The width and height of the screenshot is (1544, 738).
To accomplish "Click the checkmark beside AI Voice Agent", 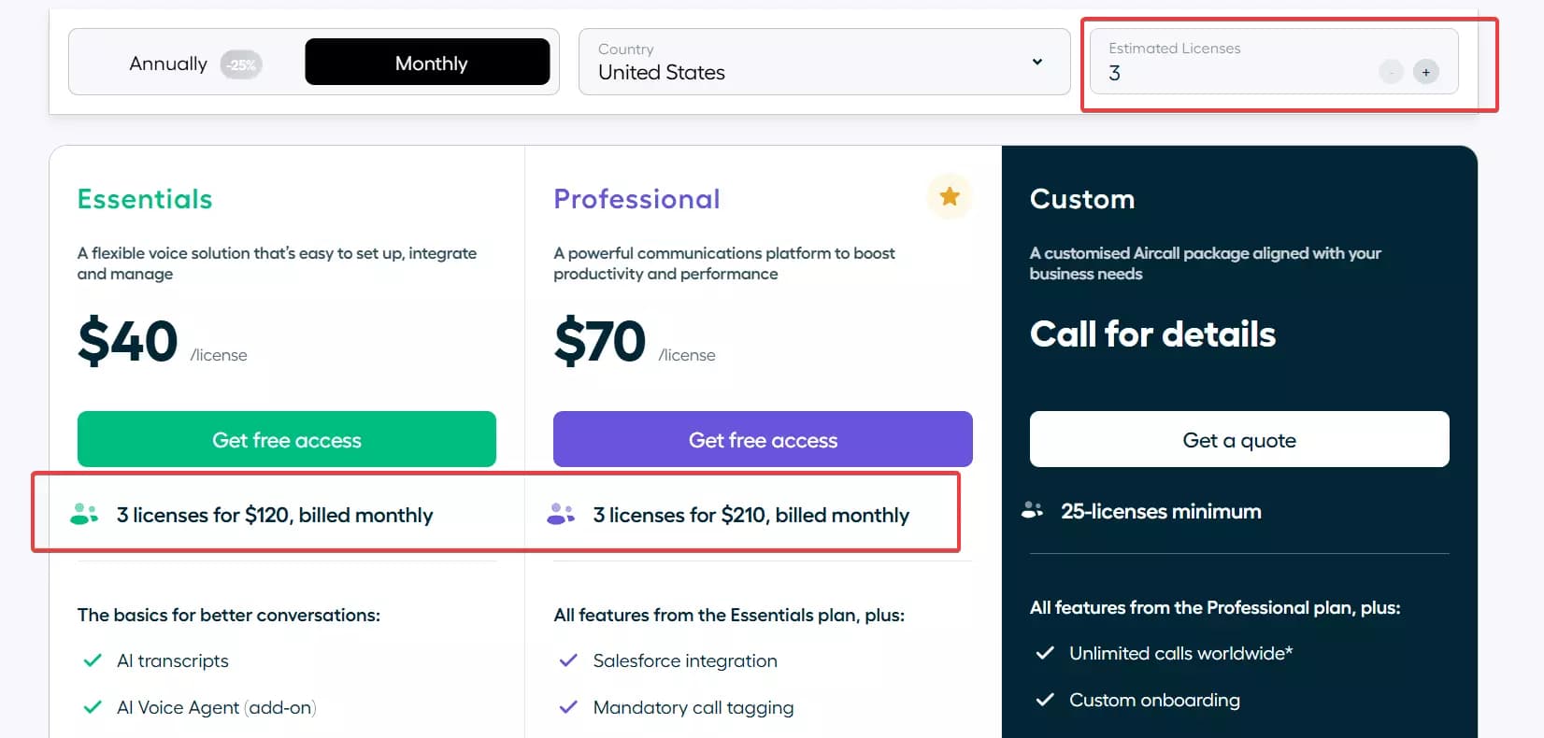I will [x=92, y=707].
